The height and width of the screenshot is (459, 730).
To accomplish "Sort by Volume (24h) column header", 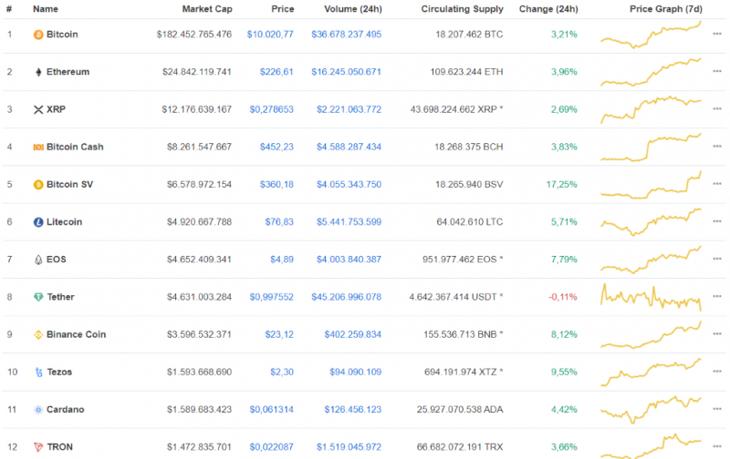I will pos(352,9).
